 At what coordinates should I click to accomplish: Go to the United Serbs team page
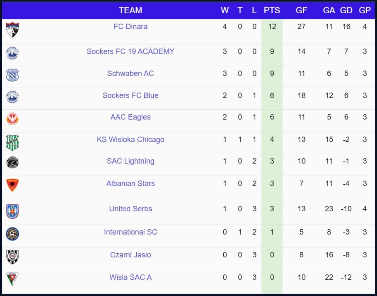pos(130,209)
